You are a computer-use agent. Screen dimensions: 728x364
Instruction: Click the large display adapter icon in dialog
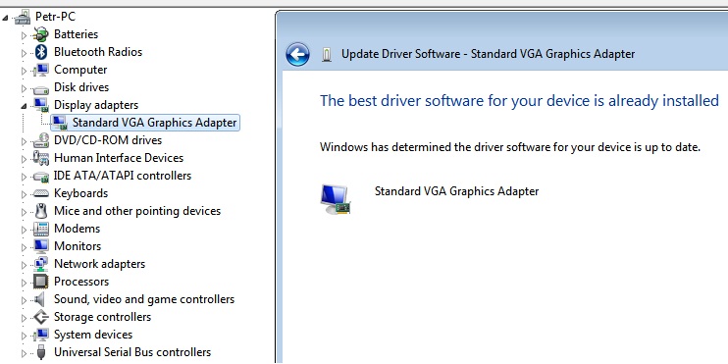336,199
